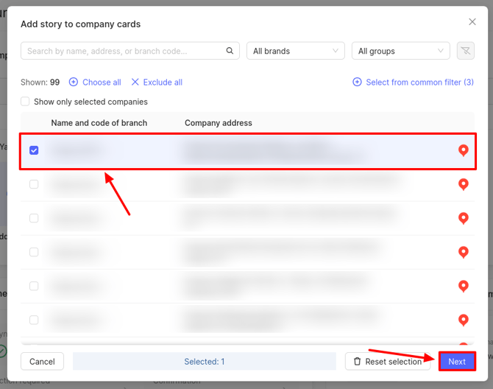Click Choose all link
This screenshot has height=389, width=493.
(95, 83)
